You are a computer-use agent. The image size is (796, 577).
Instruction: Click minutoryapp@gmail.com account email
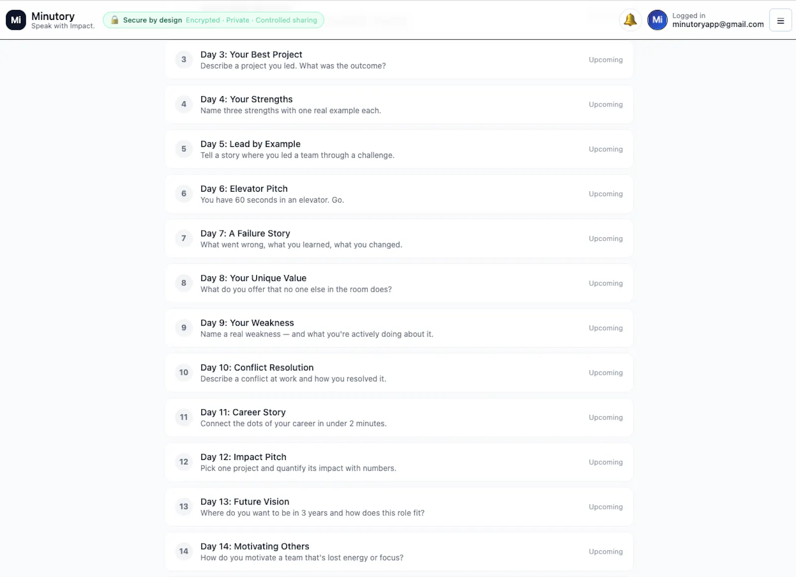pos(718,24)
